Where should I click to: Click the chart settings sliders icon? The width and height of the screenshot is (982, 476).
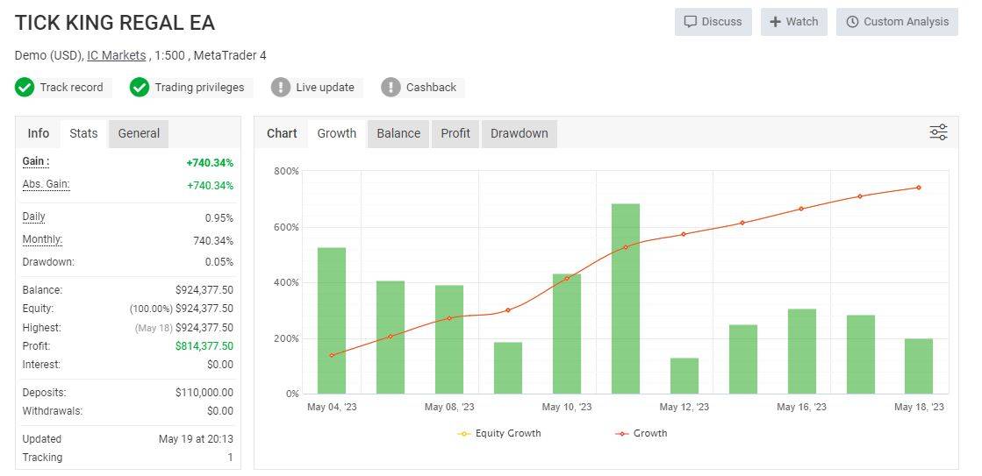938,132
